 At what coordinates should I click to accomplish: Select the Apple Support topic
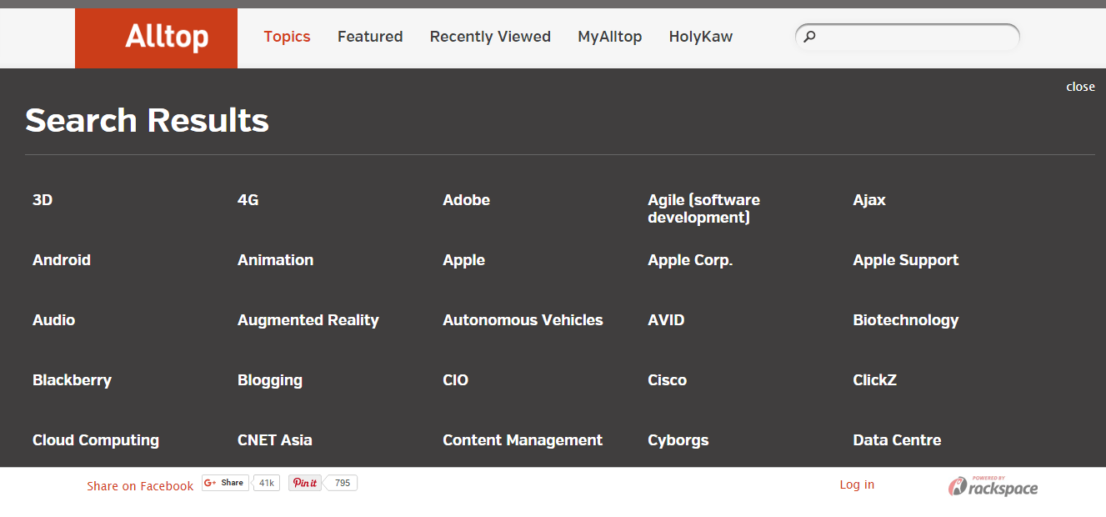coord(905,260)
